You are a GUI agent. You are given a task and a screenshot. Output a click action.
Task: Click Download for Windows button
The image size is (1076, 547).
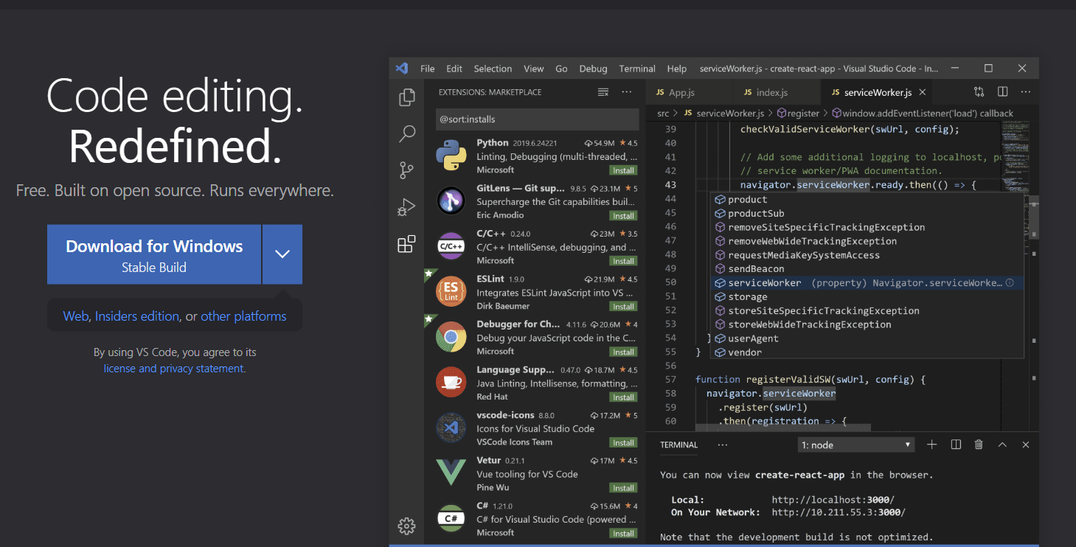click(154, 254)
